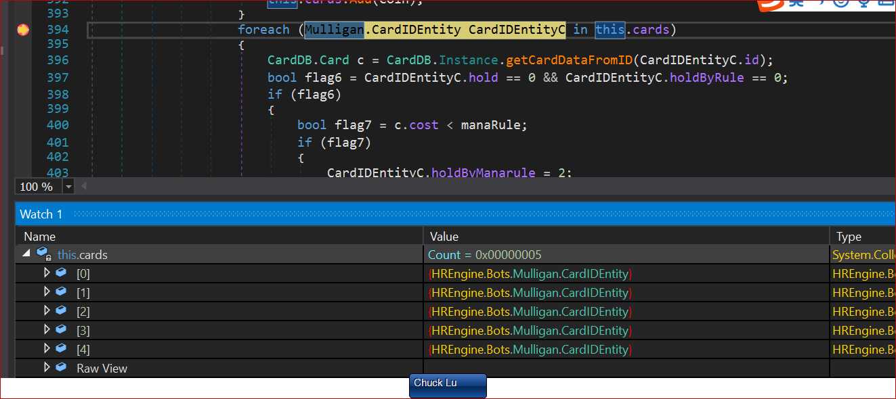
Task: Expand the [3] element row
Action: pos(47,329)
